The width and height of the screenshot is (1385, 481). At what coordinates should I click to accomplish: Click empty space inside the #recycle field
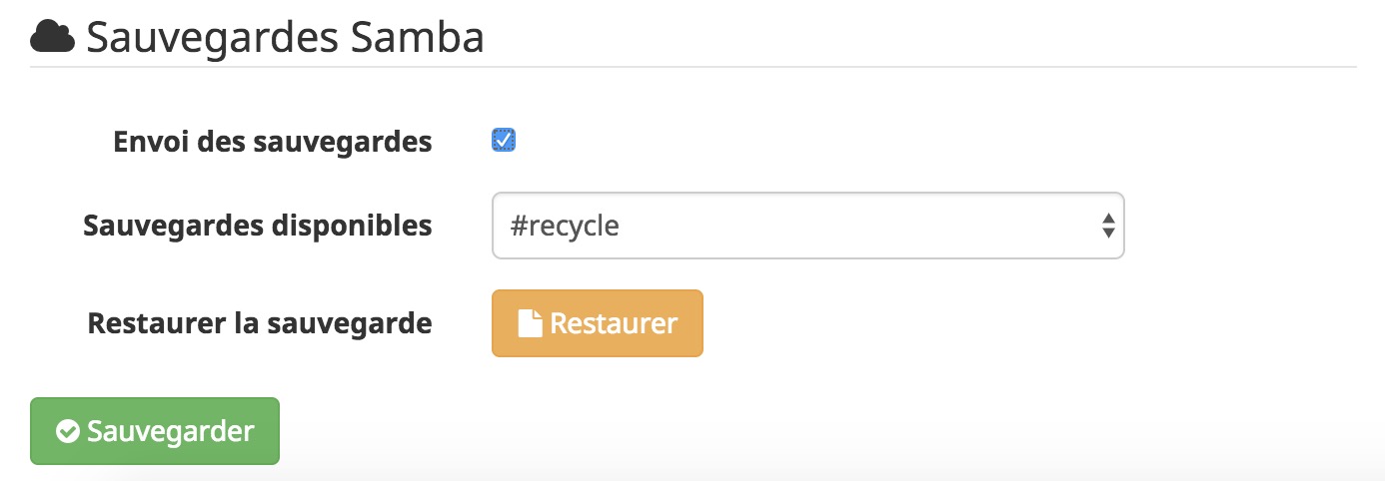tap(849, 226)
